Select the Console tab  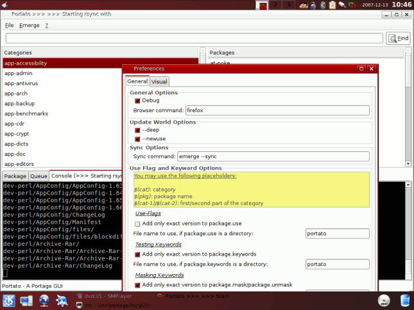[86, 175]
